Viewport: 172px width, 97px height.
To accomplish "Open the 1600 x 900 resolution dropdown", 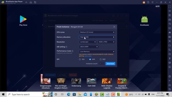I will click(106, 42).
